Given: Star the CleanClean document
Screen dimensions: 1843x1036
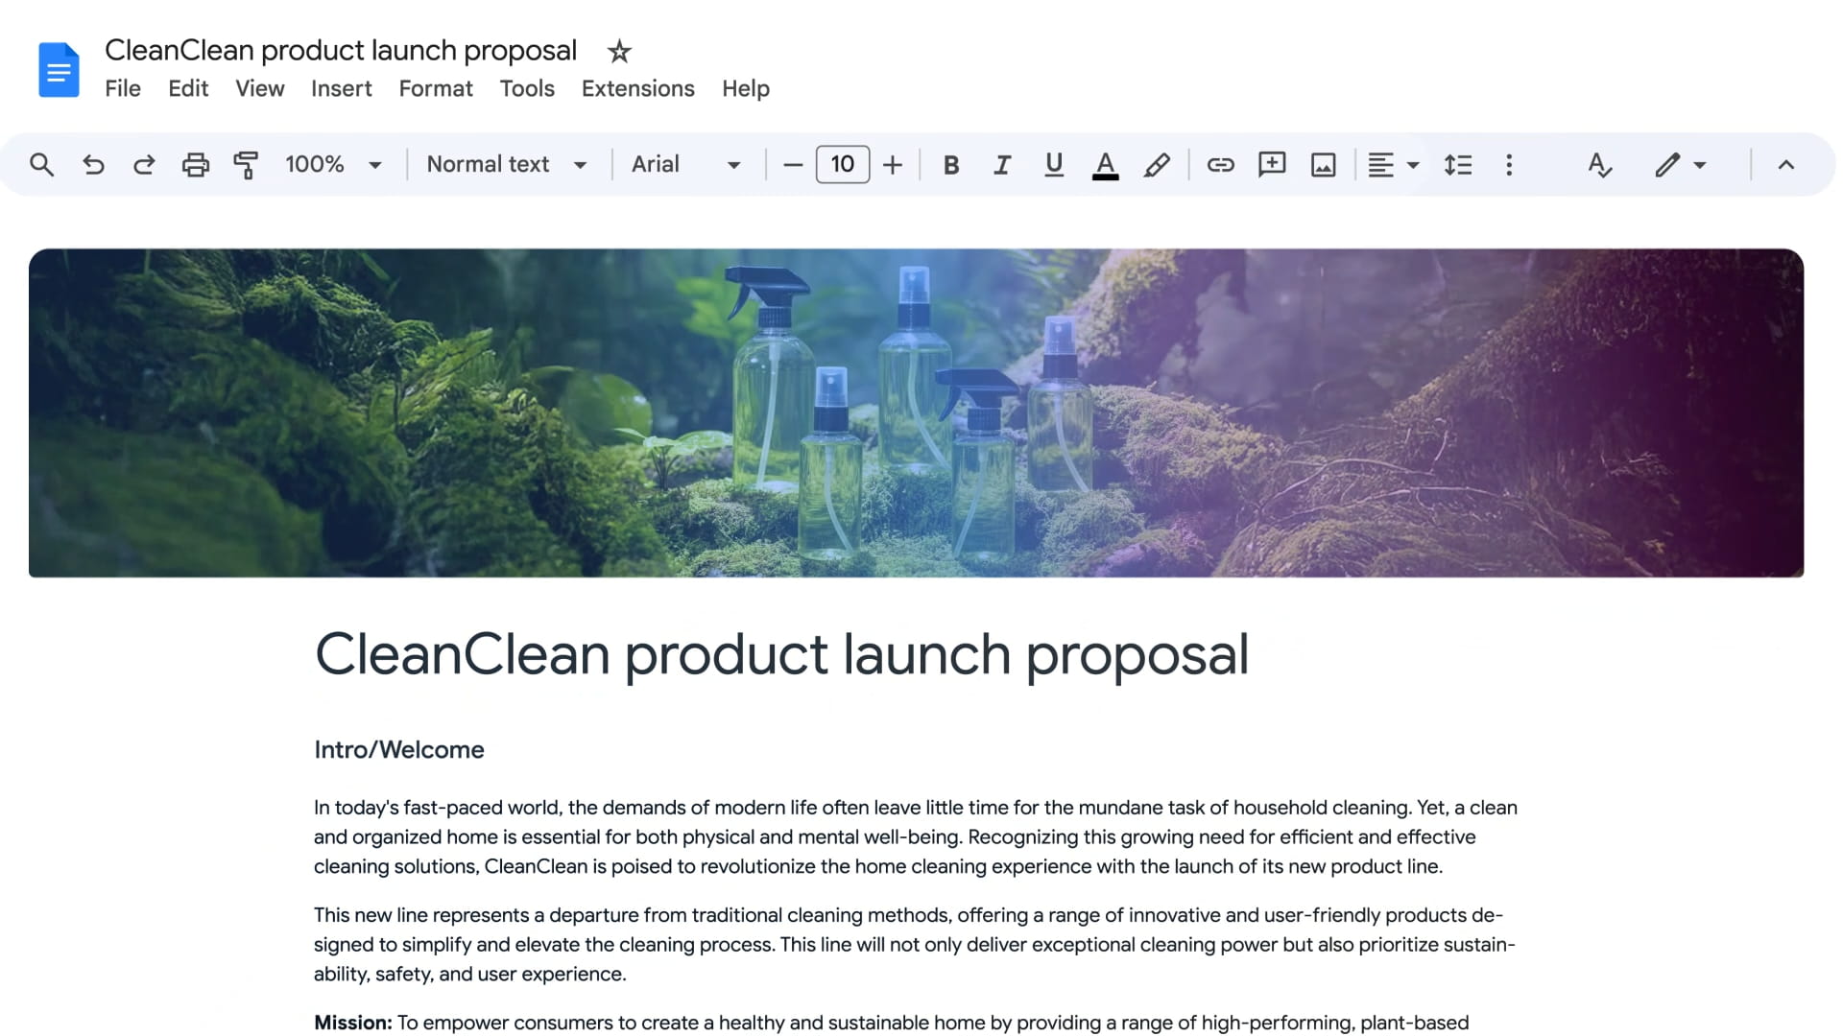Looking at the screenshot, I should pos(619,52).
